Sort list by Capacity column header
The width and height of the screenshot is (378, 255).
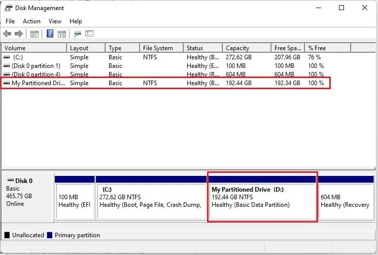pyautogui.click(x=237, y=48)
